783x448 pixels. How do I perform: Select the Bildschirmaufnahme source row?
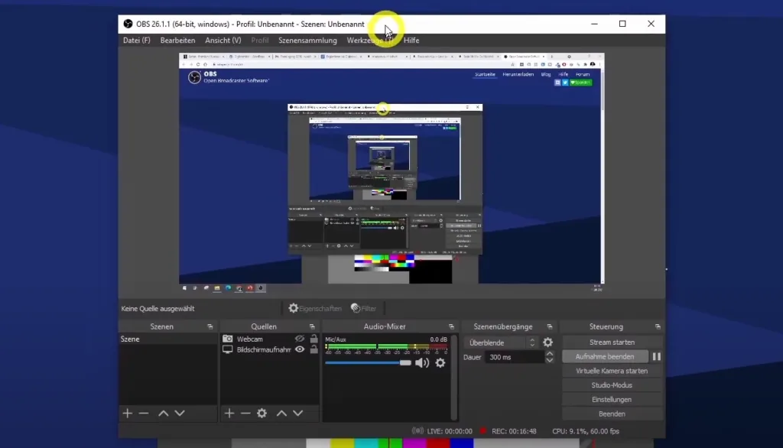pos(270,349)
